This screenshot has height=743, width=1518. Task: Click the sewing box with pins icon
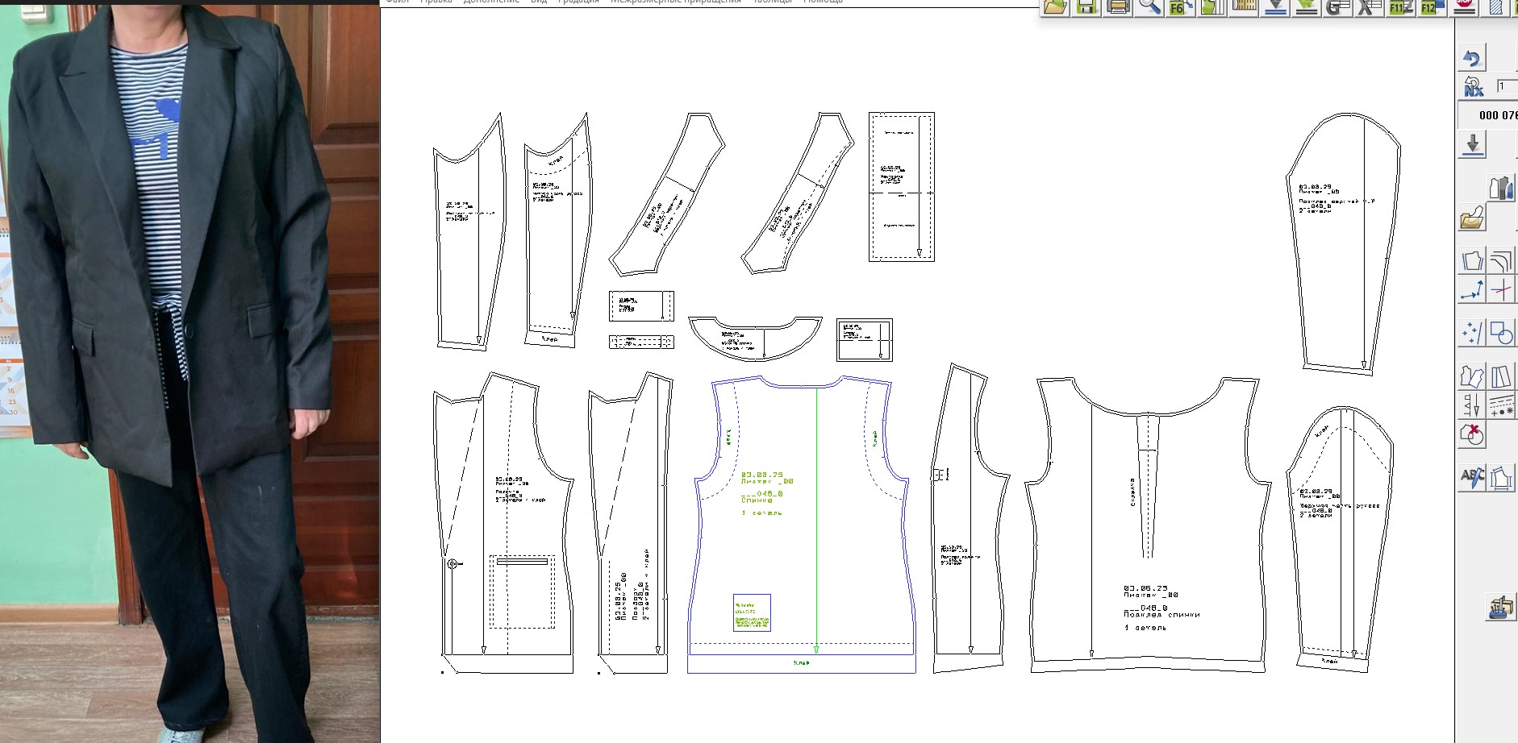[x=1501, y=608]
